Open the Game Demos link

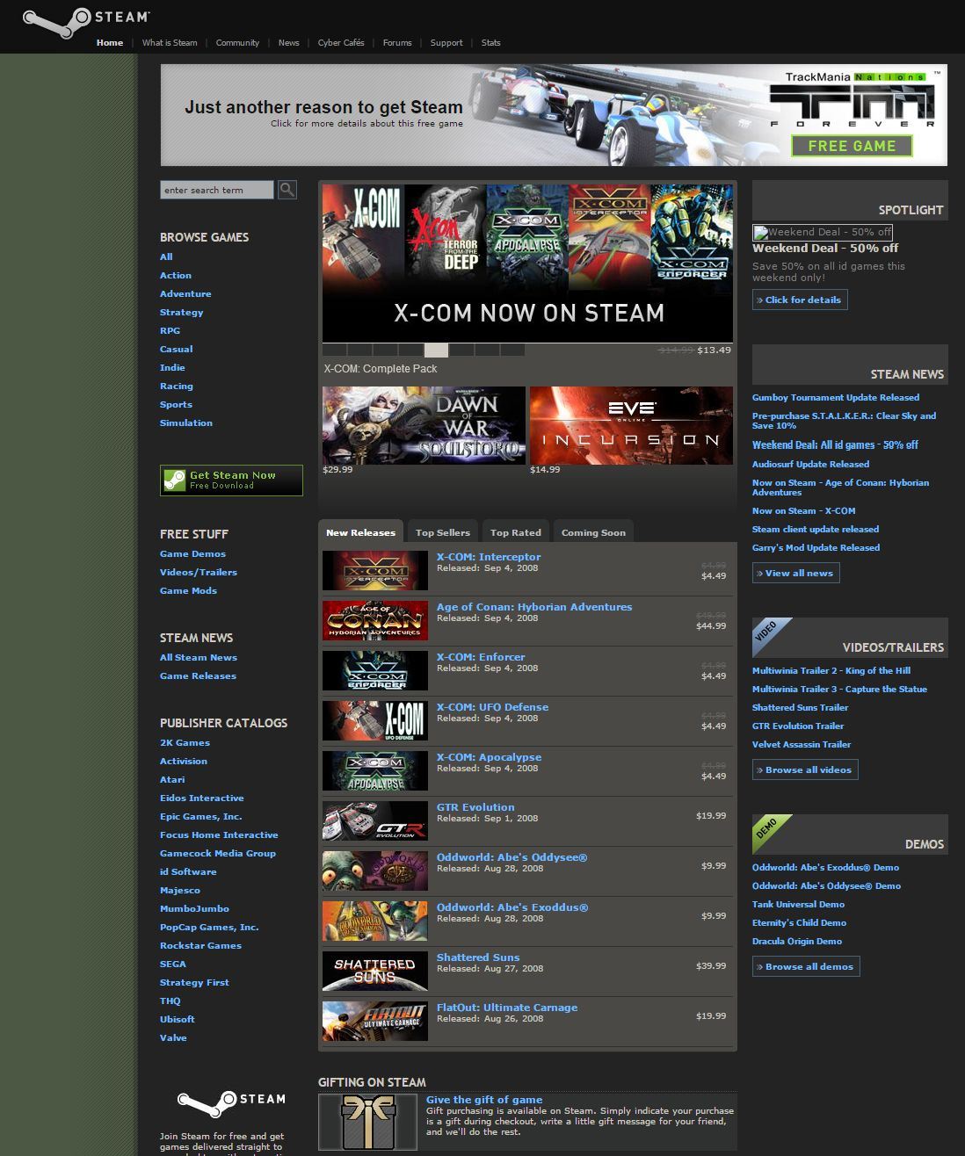pos(192,553)
